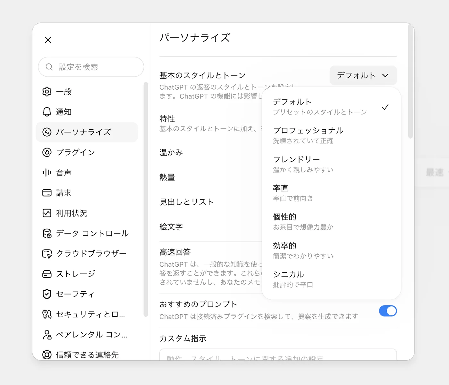
Task: Open the 一般 settings section
Action: (x=87, y=91)
